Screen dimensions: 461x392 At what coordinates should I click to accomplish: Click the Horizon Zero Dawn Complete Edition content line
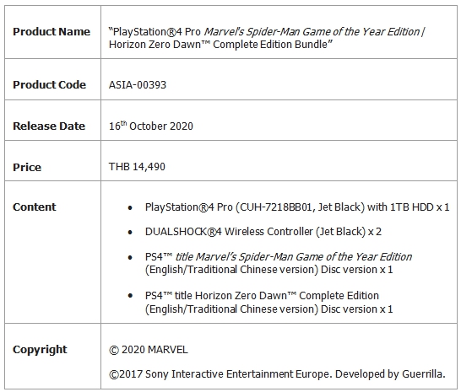coord(268,302)
